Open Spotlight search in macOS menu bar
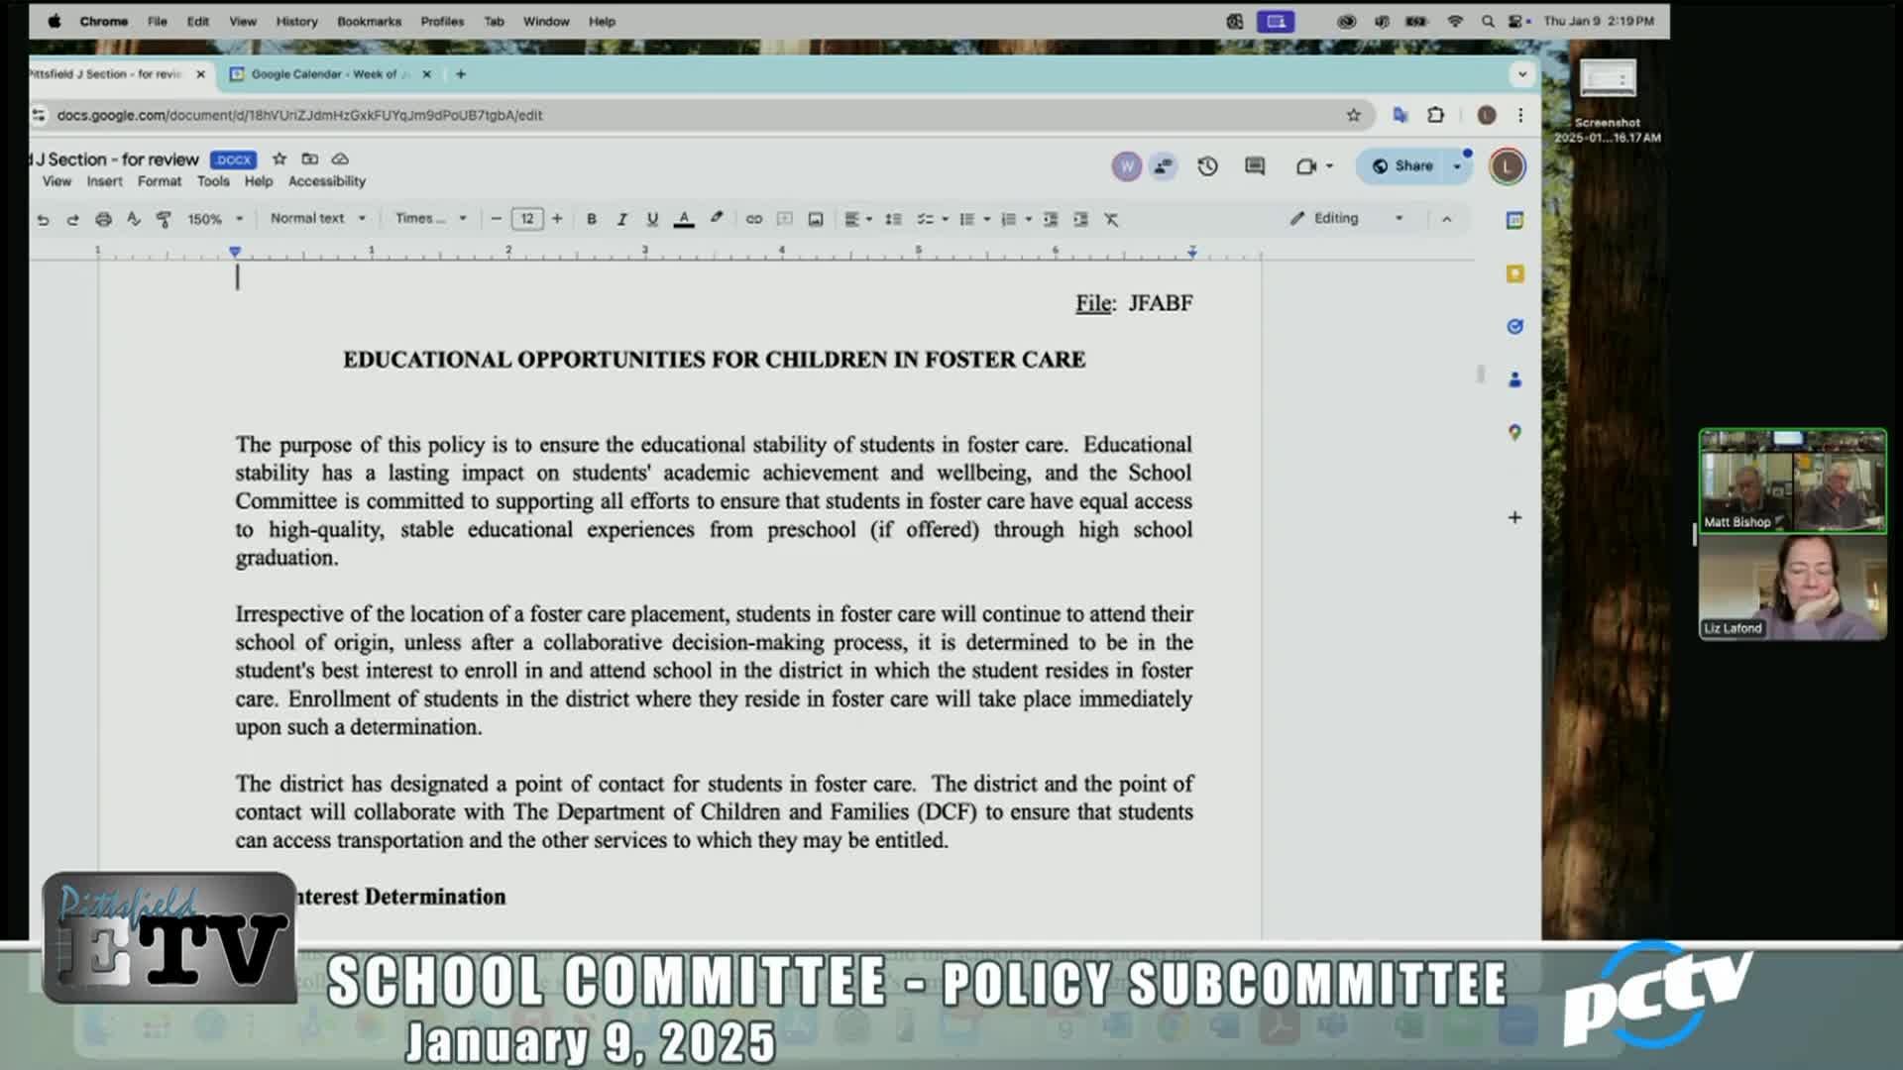The width and height of the screenshot is (1903, 1070). [x=1487, y=21]
